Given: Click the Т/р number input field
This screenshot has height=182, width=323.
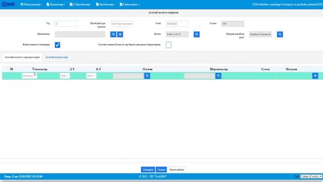Looking at the screenshot, I should click(66, 24).
